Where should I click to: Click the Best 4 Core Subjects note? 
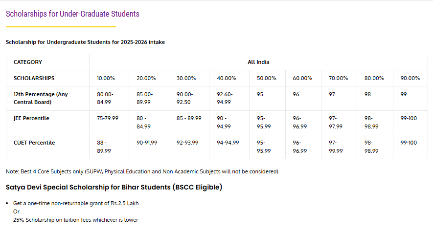tap(142, 171)
